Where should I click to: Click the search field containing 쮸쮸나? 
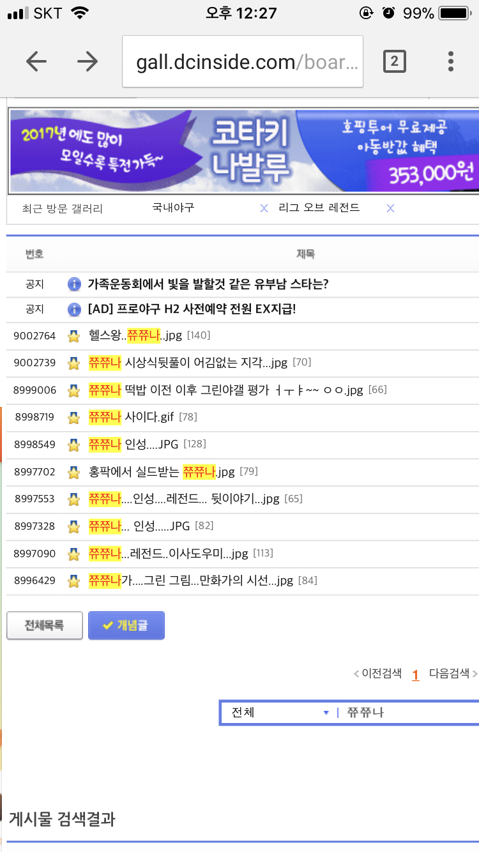coord(410,712)
